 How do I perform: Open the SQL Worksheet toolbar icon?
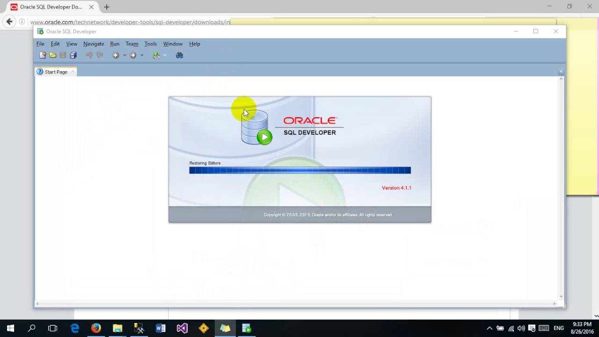(156, 55)
